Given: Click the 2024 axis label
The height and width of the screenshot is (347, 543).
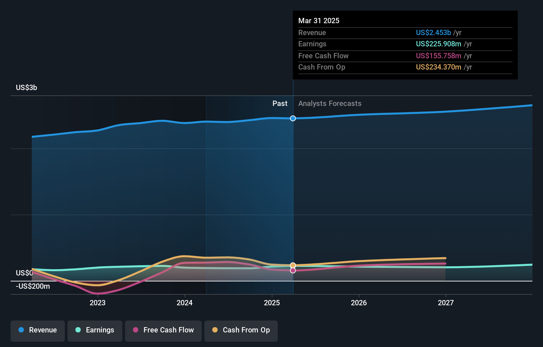Looking at the screenshot, I should tap(185, 303).
